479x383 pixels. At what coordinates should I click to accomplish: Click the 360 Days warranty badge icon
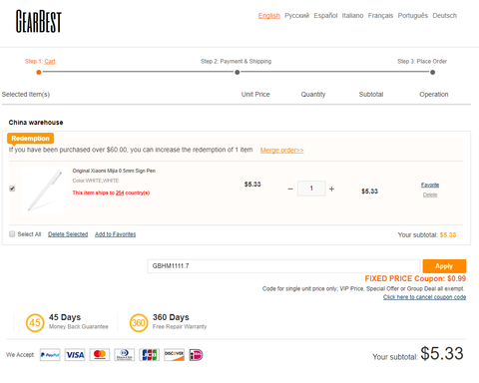(x=139, y=322)
